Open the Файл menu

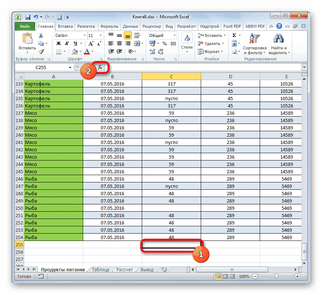(25, 26)
